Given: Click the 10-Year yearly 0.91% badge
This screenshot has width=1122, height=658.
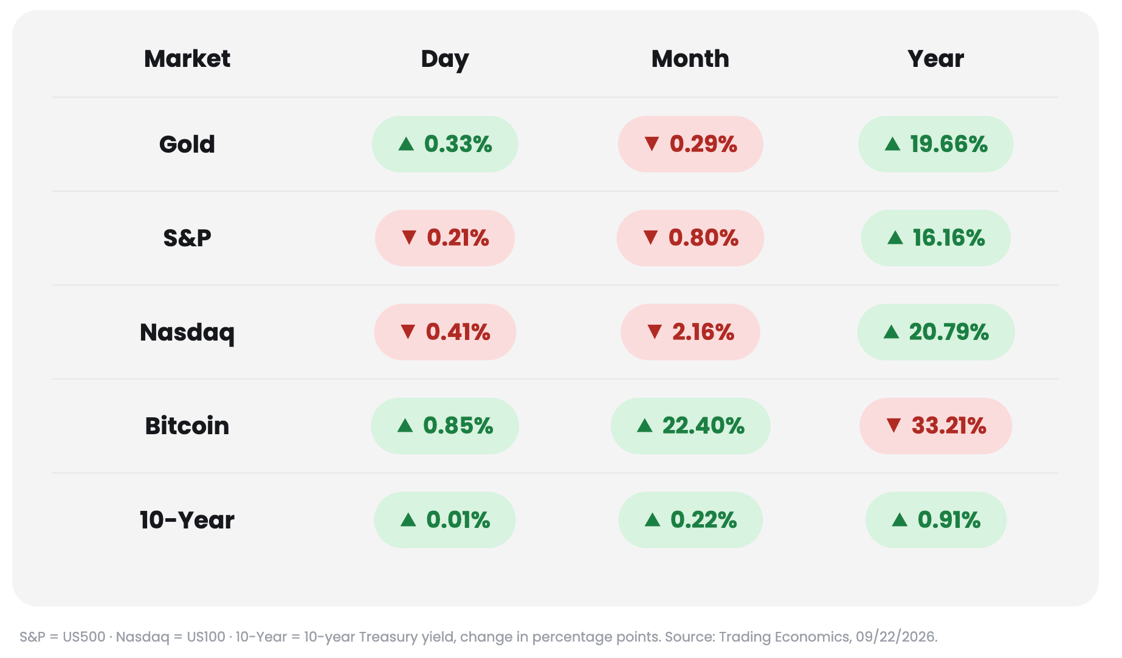Looking at the screenshot, I should click(936, 520).
